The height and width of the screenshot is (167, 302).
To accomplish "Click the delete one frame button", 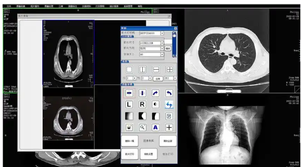I will pyautogui.click(x=129, y=141).
